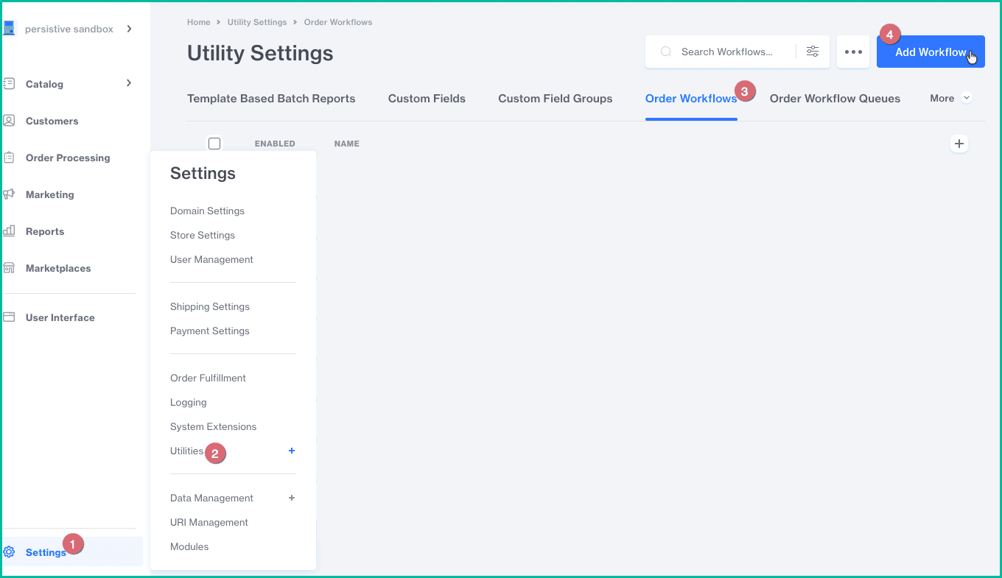
Task: Click the persistive sandbox store logo
Action: click(10, 29)
